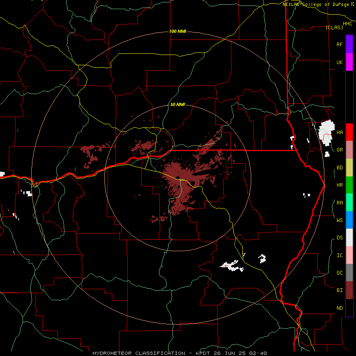Select the BD yellow legend block
The height and width of the screenshot is (356, 356).
(349, 168)
